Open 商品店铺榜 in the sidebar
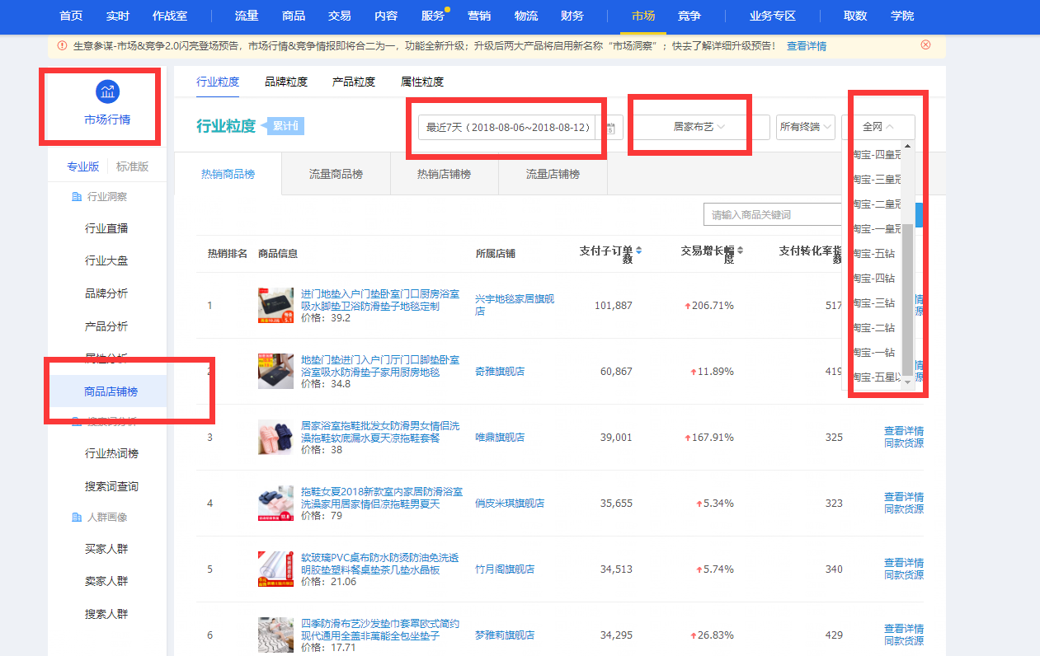The image size is (1040, 656). click(111, 391)
